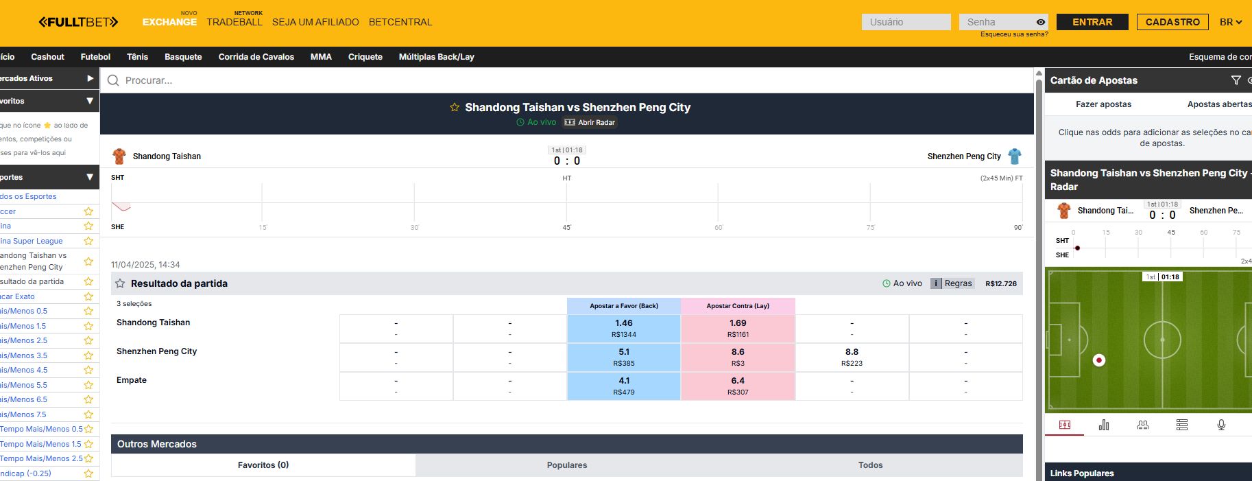Star the Placar Exato sidebar market
Screen dimensions: 1252x481
tap(88, 296)
